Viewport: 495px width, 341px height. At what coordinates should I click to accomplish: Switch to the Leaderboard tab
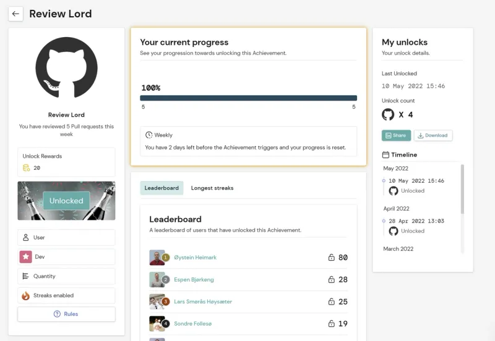click(161, 188)
